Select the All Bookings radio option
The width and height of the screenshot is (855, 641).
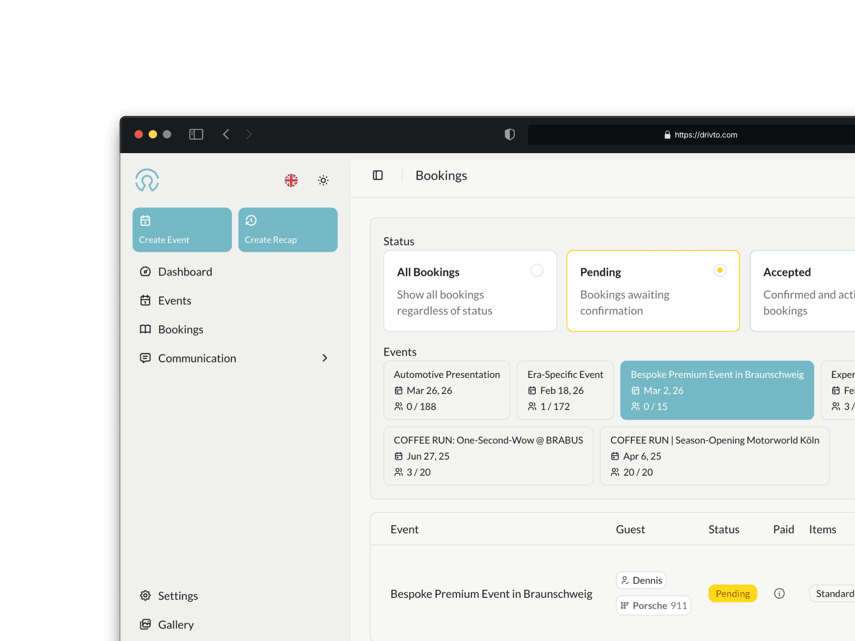537,270
